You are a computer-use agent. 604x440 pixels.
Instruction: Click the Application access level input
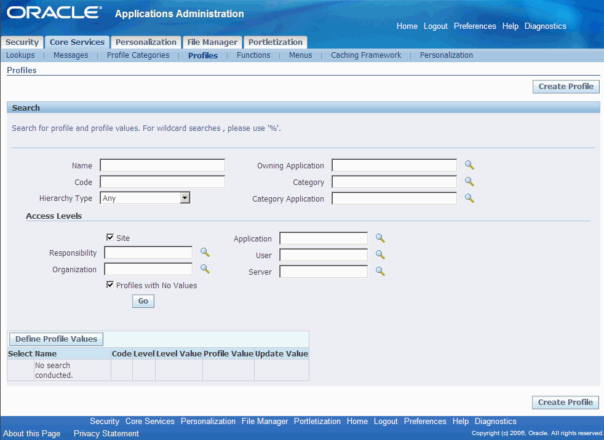324,238
